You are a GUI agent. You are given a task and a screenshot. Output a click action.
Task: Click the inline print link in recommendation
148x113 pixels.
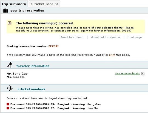[x=112, y=55]
